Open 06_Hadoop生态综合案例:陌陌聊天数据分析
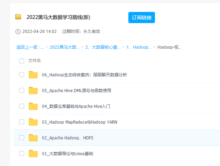 point(84,75)
